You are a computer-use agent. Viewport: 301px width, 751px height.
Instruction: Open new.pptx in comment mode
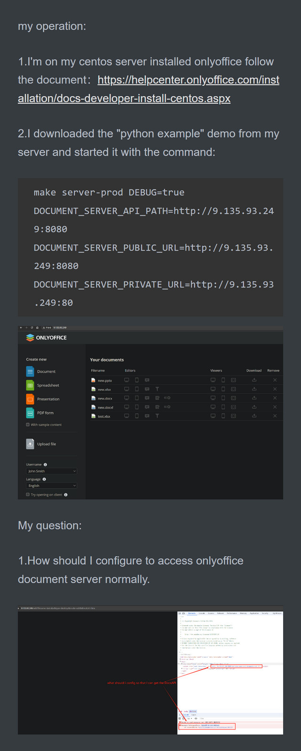[x=147, y=380]
